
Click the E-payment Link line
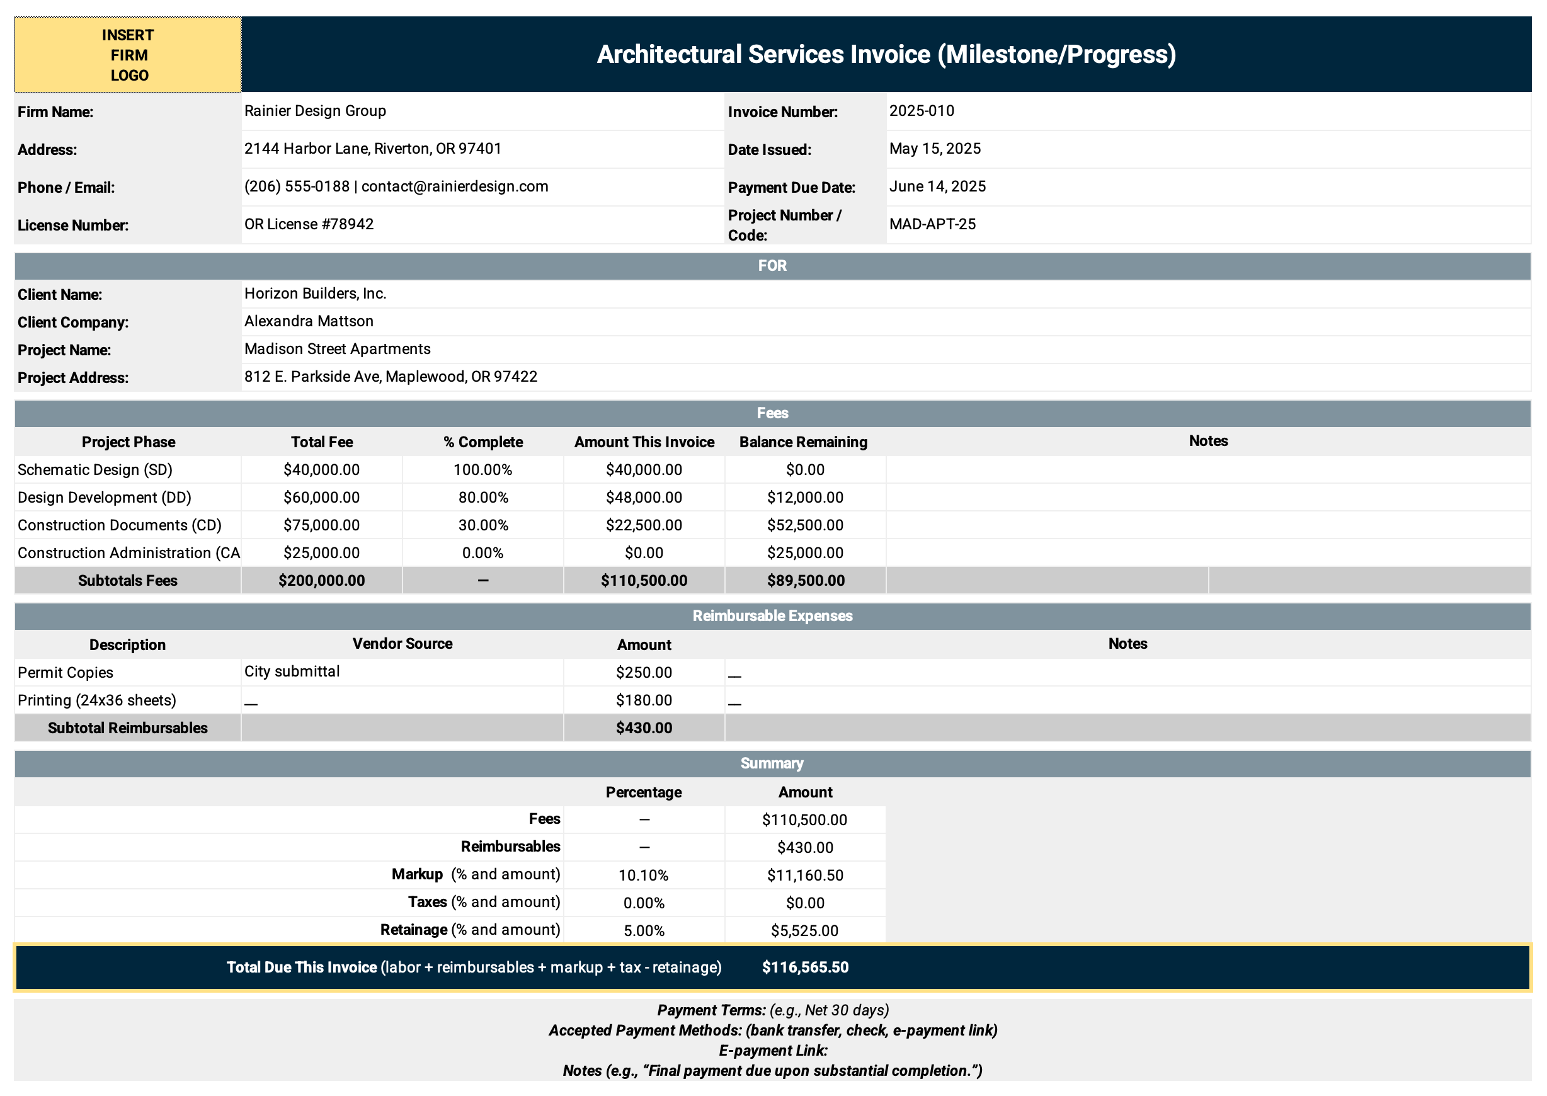pos(773,1050)
